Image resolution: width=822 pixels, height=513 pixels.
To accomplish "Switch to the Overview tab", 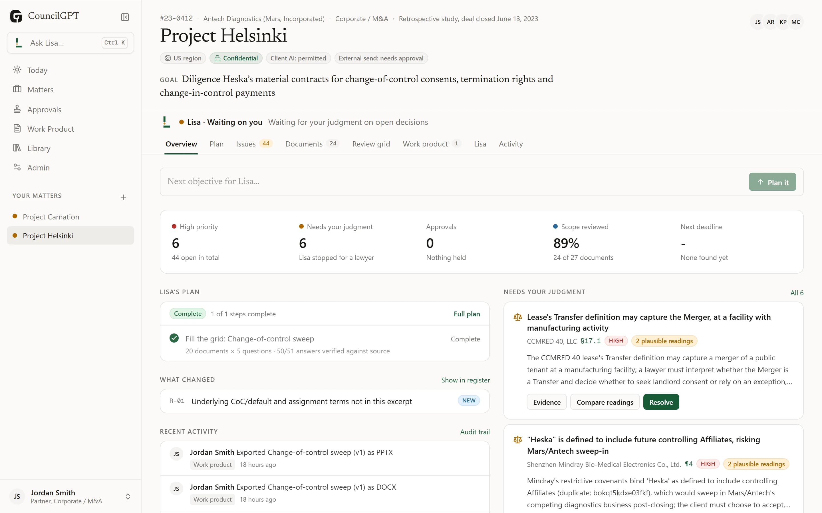I will (181, 144).
